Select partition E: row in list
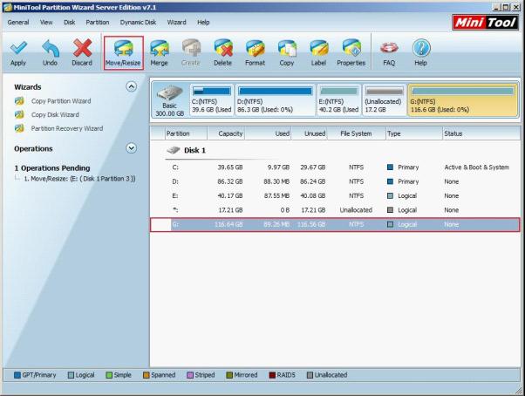 pos(335,196)
